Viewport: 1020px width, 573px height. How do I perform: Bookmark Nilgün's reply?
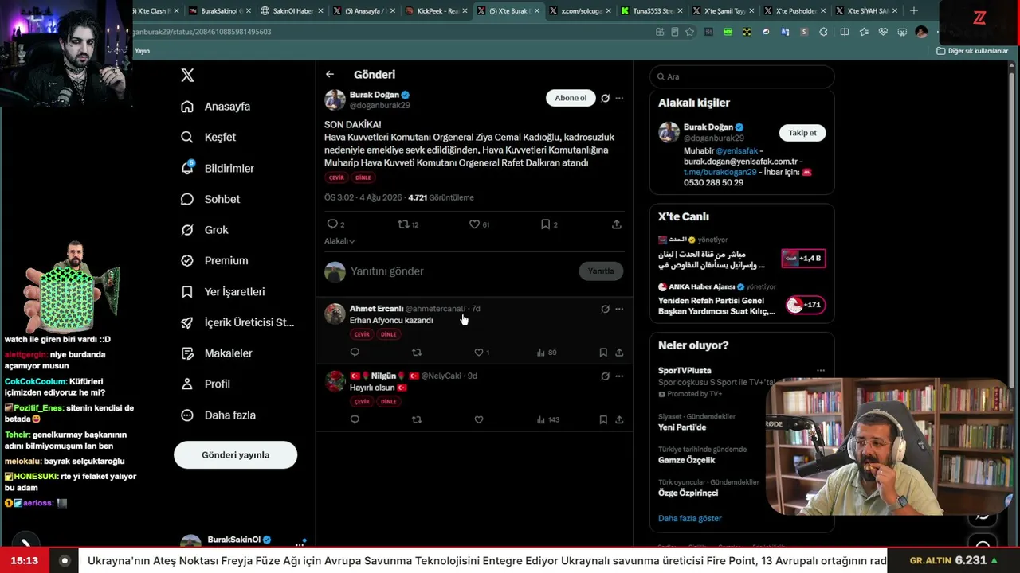603,419
